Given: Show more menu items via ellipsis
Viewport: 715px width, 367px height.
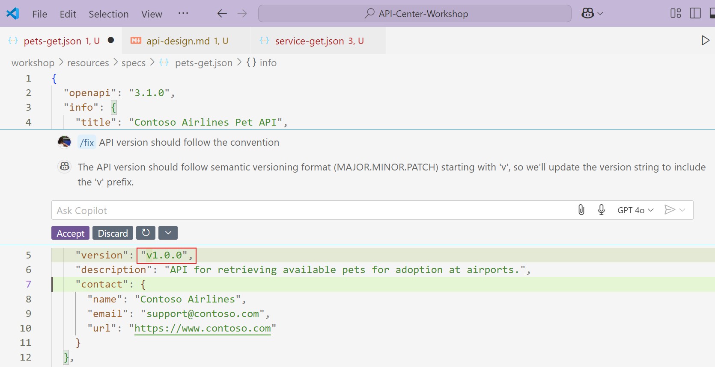Looking at the screenshot, I should pos(183,13).
